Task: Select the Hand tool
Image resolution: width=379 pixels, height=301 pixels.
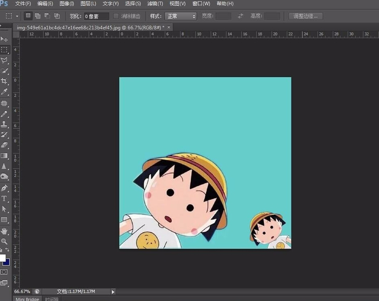Action: click(4, 231)
